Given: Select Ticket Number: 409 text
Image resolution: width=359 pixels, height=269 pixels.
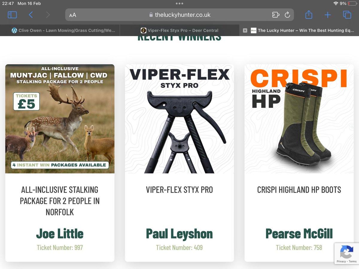Looking at the screenshot, I should click(x=180, y=247).
